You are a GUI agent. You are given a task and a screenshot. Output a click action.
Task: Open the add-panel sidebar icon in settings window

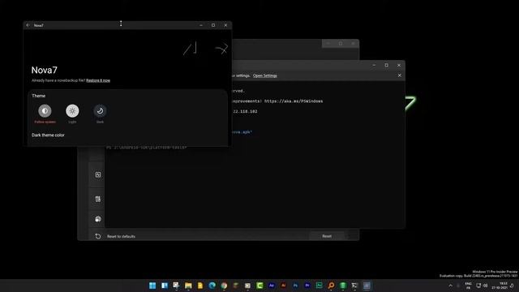pos(98,175)
